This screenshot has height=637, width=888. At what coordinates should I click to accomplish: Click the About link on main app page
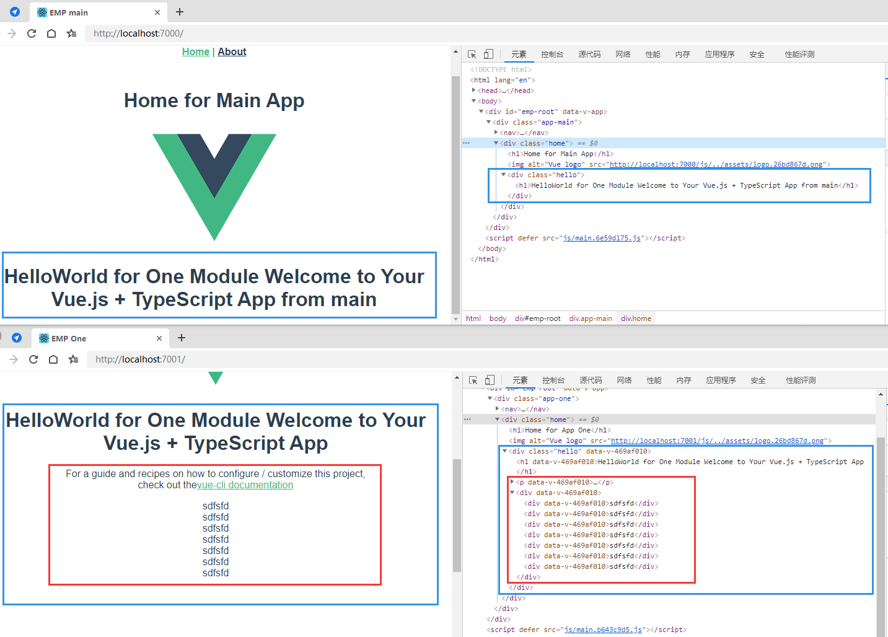click(232, 52)
